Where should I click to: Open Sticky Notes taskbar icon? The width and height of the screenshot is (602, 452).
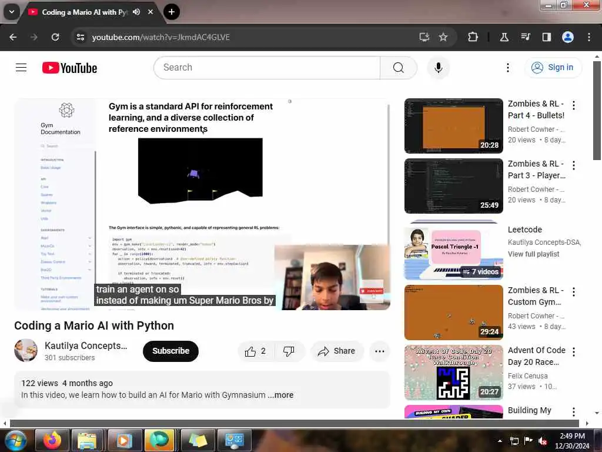click(197, 440)
